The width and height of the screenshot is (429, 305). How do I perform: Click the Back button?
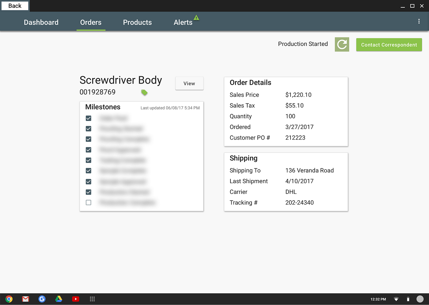pos(15,6)
